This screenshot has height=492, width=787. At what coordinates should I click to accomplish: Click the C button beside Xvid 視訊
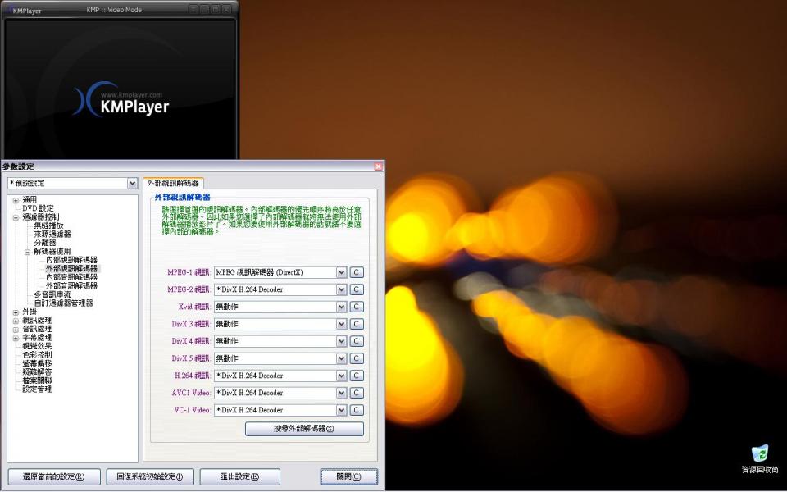pos(357,307)
